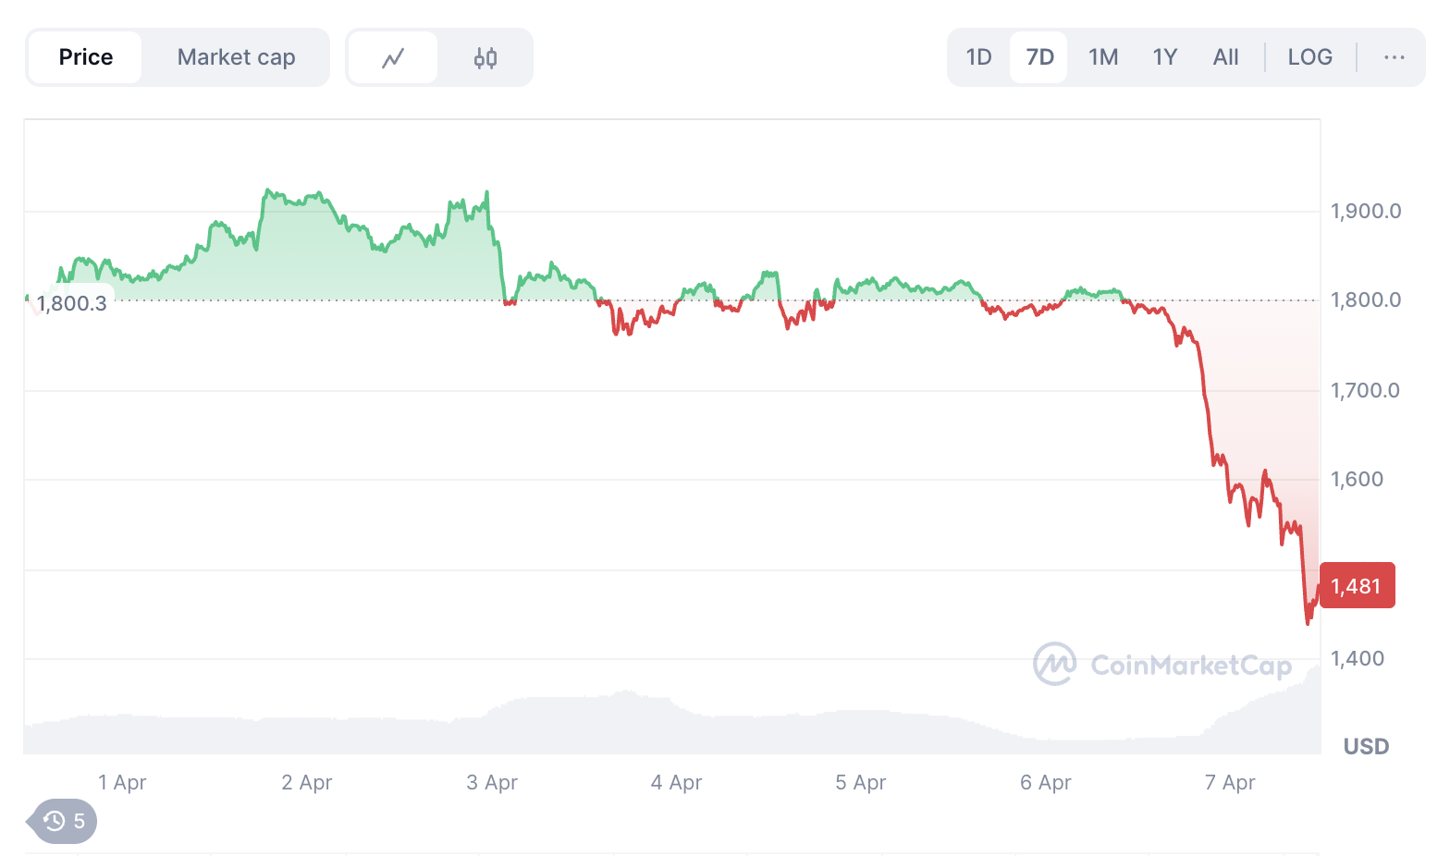Image resolution: width=1450 pixels, height=856 pixels.
Task: Toggle LOG scale on chart
Action: pos(1309,57)
